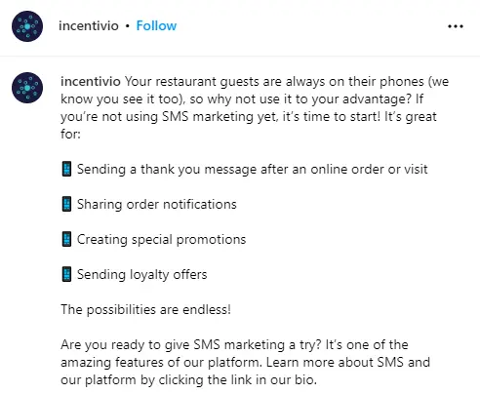Select the 'Sending loyalty offers' text
The height and width of the screenshot is (394, 480).
click(x=141, y=275)
